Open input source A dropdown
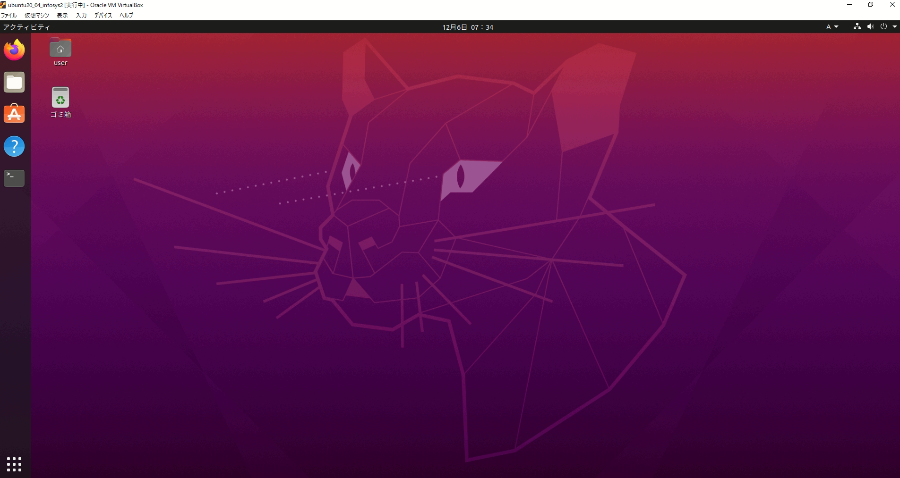Viewport: 900px width, 478px height. (832, 27)
